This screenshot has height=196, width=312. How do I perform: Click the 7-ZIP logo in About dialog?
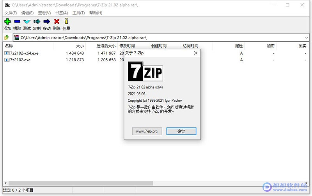coord(145,71)
